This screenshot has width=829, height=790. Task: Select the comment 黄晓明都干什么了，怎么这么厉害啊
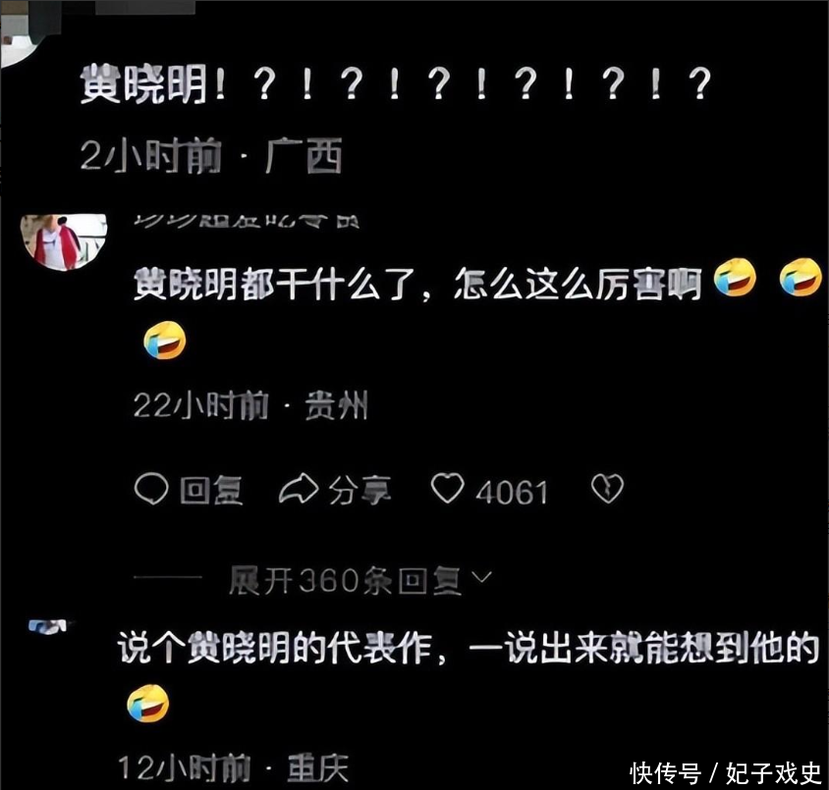[x=417, y=284]
